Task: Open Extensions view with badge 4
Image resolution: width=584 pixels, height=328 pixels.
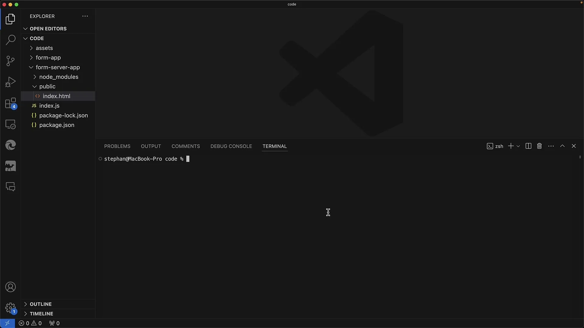Action: [x=10, y=103]
